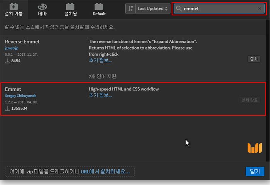The height and width of the screenshot is (185, 270).
Task: Open 추가 정보 link for Reverse Emmet
Action: point(100,60)
